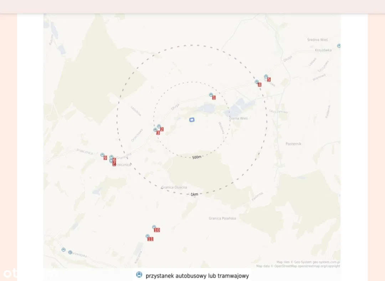Select bus stop icon labelled 5

coord(266,77)
